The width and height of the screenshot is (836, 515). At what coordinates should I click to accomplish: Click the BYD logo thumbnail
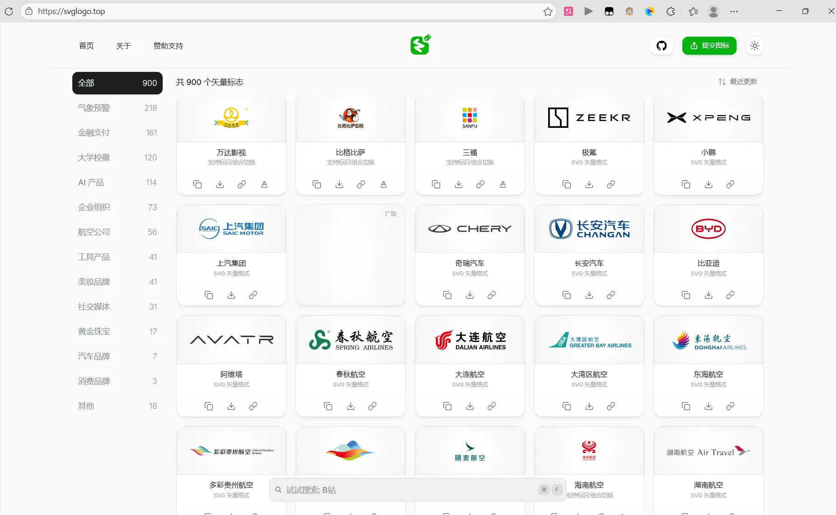709,229
